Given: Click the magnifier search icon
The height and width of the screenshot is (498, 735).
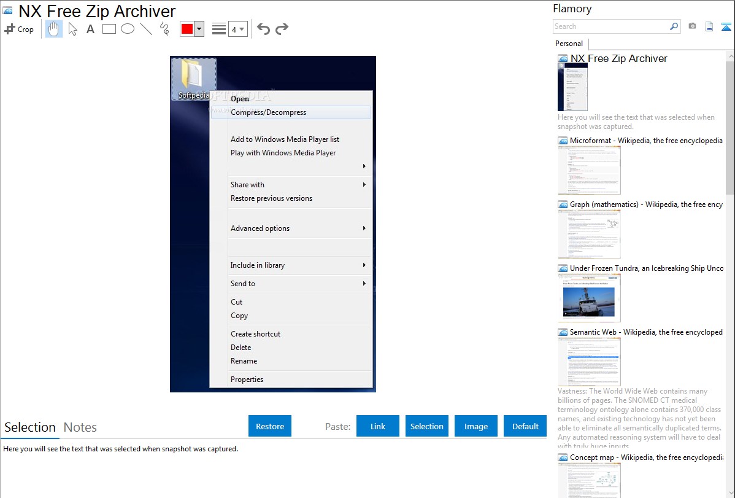Looking at the screenshot, I should [674, 26].
